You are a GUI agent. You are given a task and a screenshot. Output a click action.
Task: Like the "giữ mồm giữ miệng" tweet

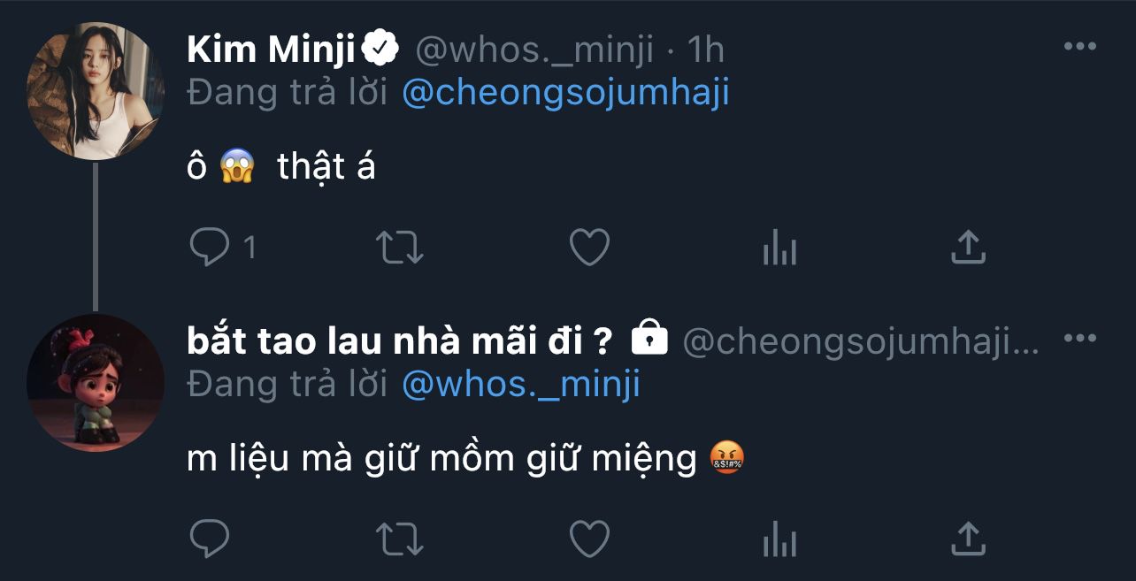(x=589, y=538)
